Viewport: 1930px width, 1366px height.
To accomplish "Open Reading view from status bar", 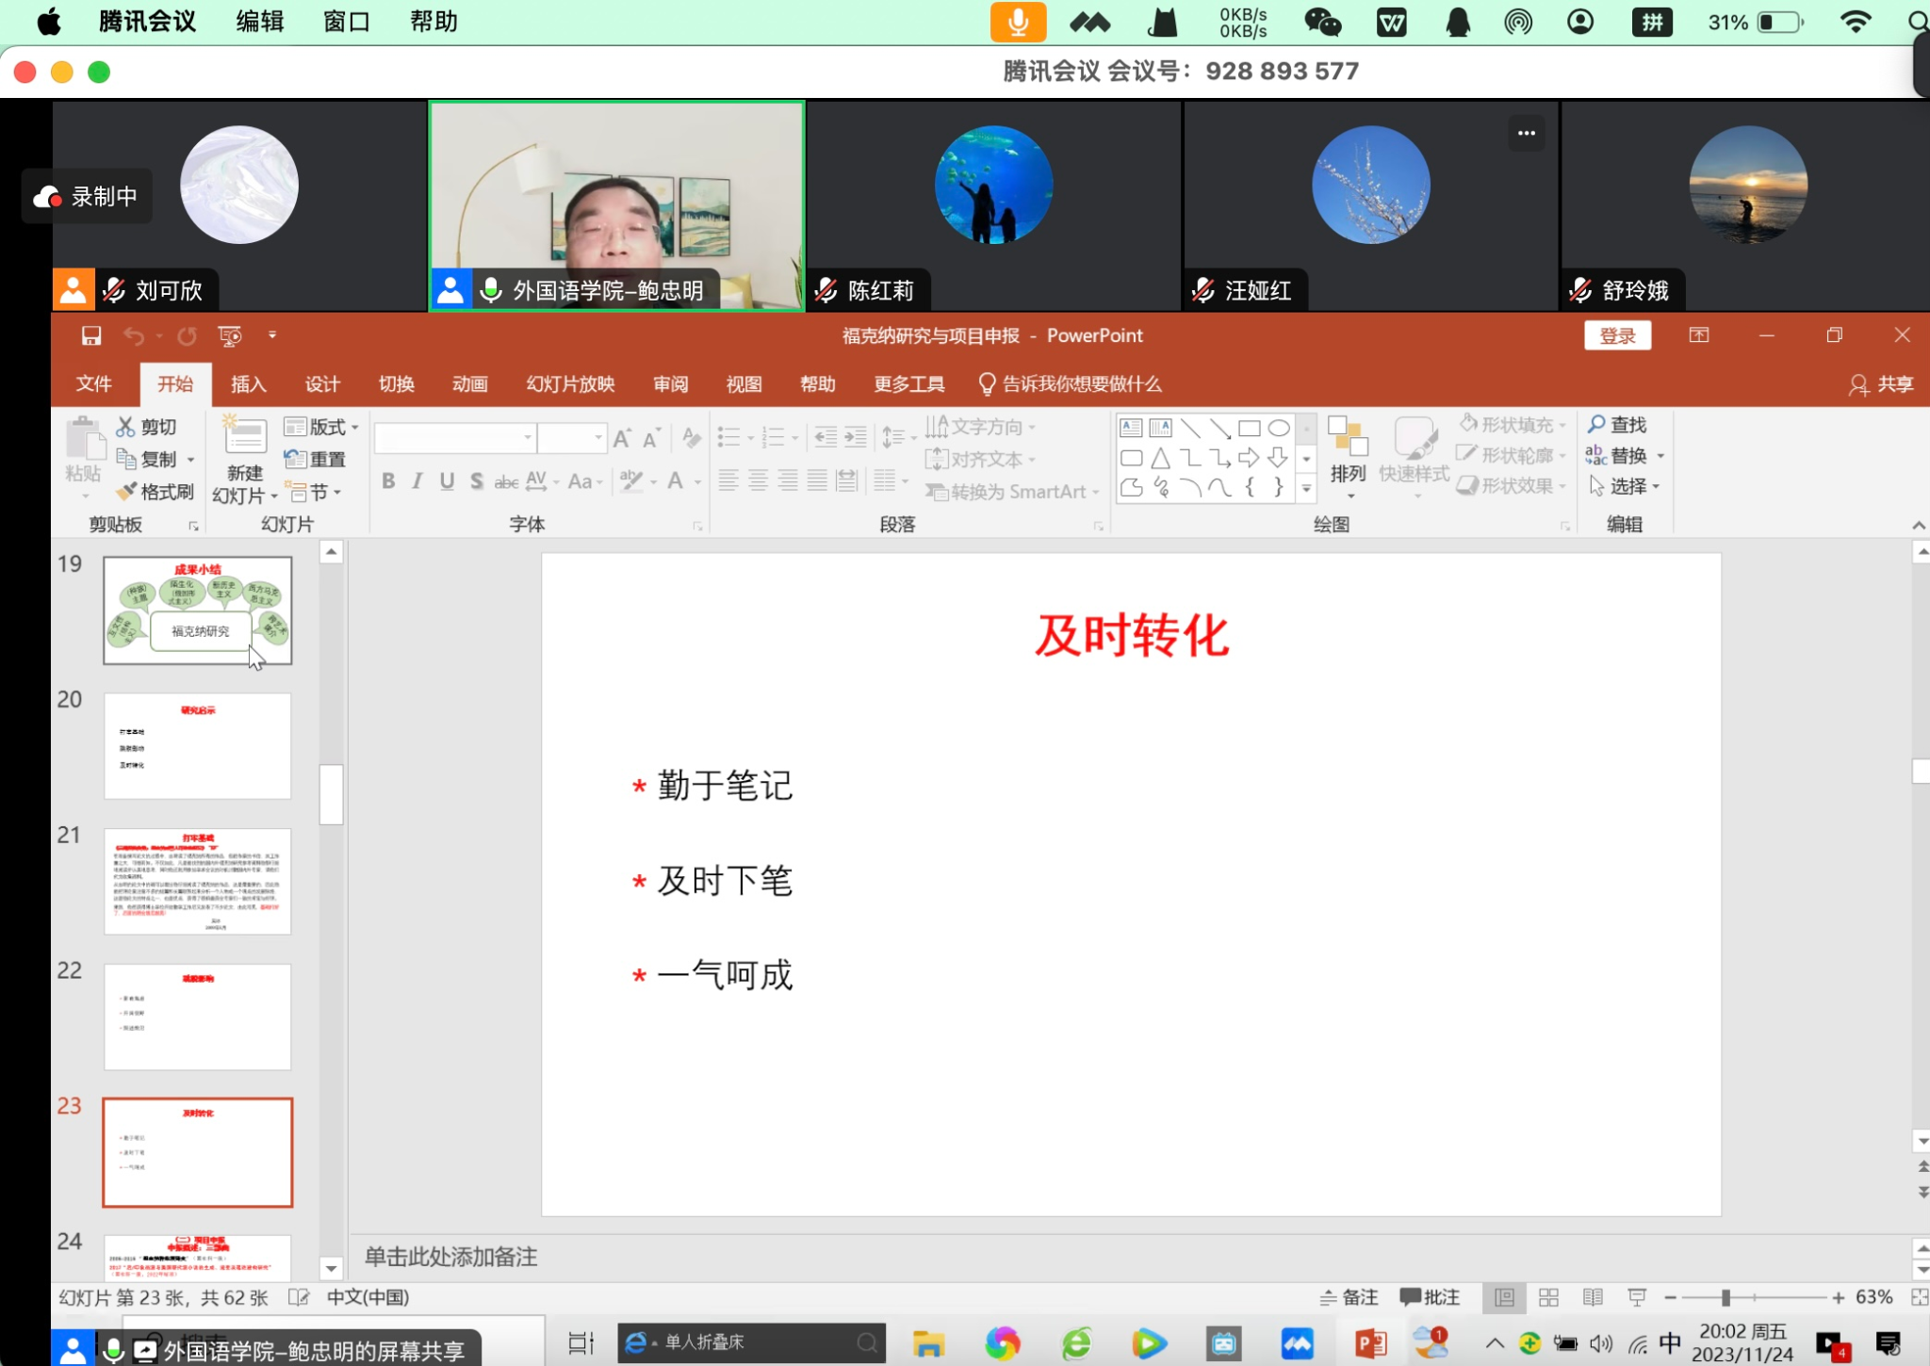I will click(x=1593, y=1297).
